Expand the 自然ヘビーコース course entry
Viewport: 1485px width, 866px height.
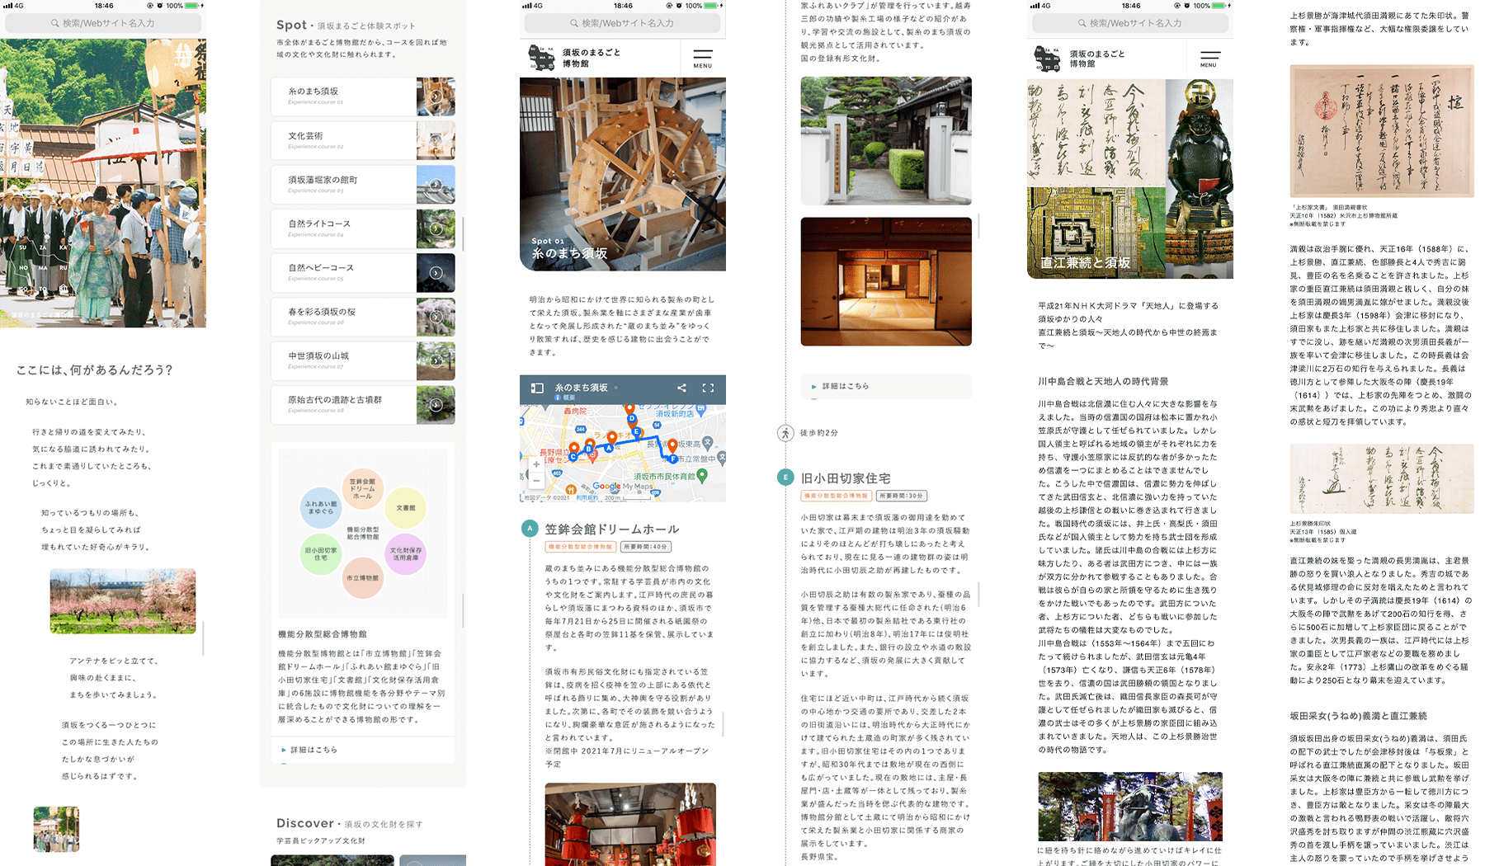(x=362, y=272)
